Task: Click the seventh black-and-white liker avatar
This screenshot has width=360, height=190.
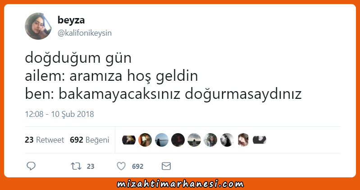Action: 227,140
